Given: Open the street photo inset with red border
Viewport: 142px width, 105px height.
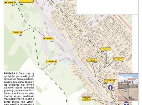Looking at the screenshot, I should pos(128,87).
